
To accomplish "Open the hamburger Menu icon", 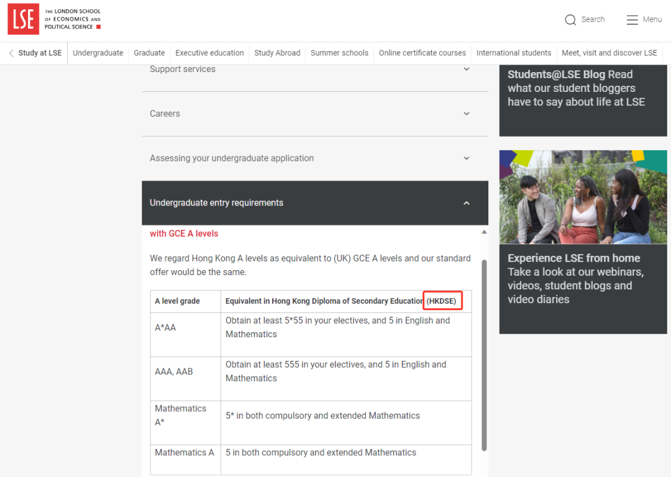I will tap(632, 20).
